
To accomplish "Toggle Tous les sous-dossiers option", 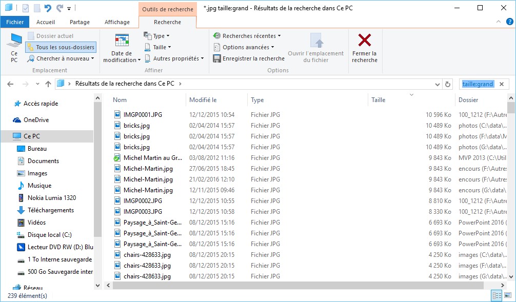I will click(61, 47).
